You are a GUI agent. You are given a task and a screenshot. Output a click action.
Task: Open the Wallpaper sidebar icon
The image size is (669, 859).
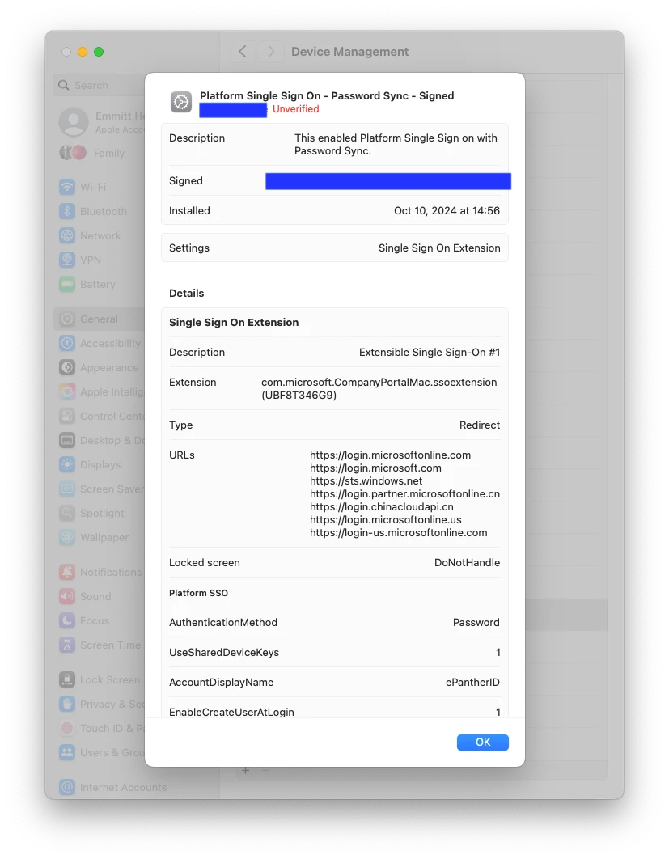coord(67,537)
